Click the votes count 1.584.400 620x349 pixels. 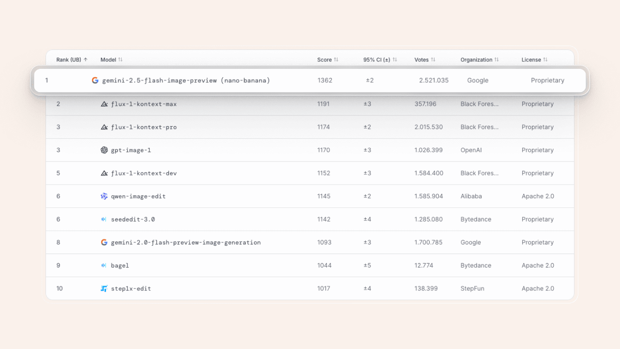coord(429,173)
